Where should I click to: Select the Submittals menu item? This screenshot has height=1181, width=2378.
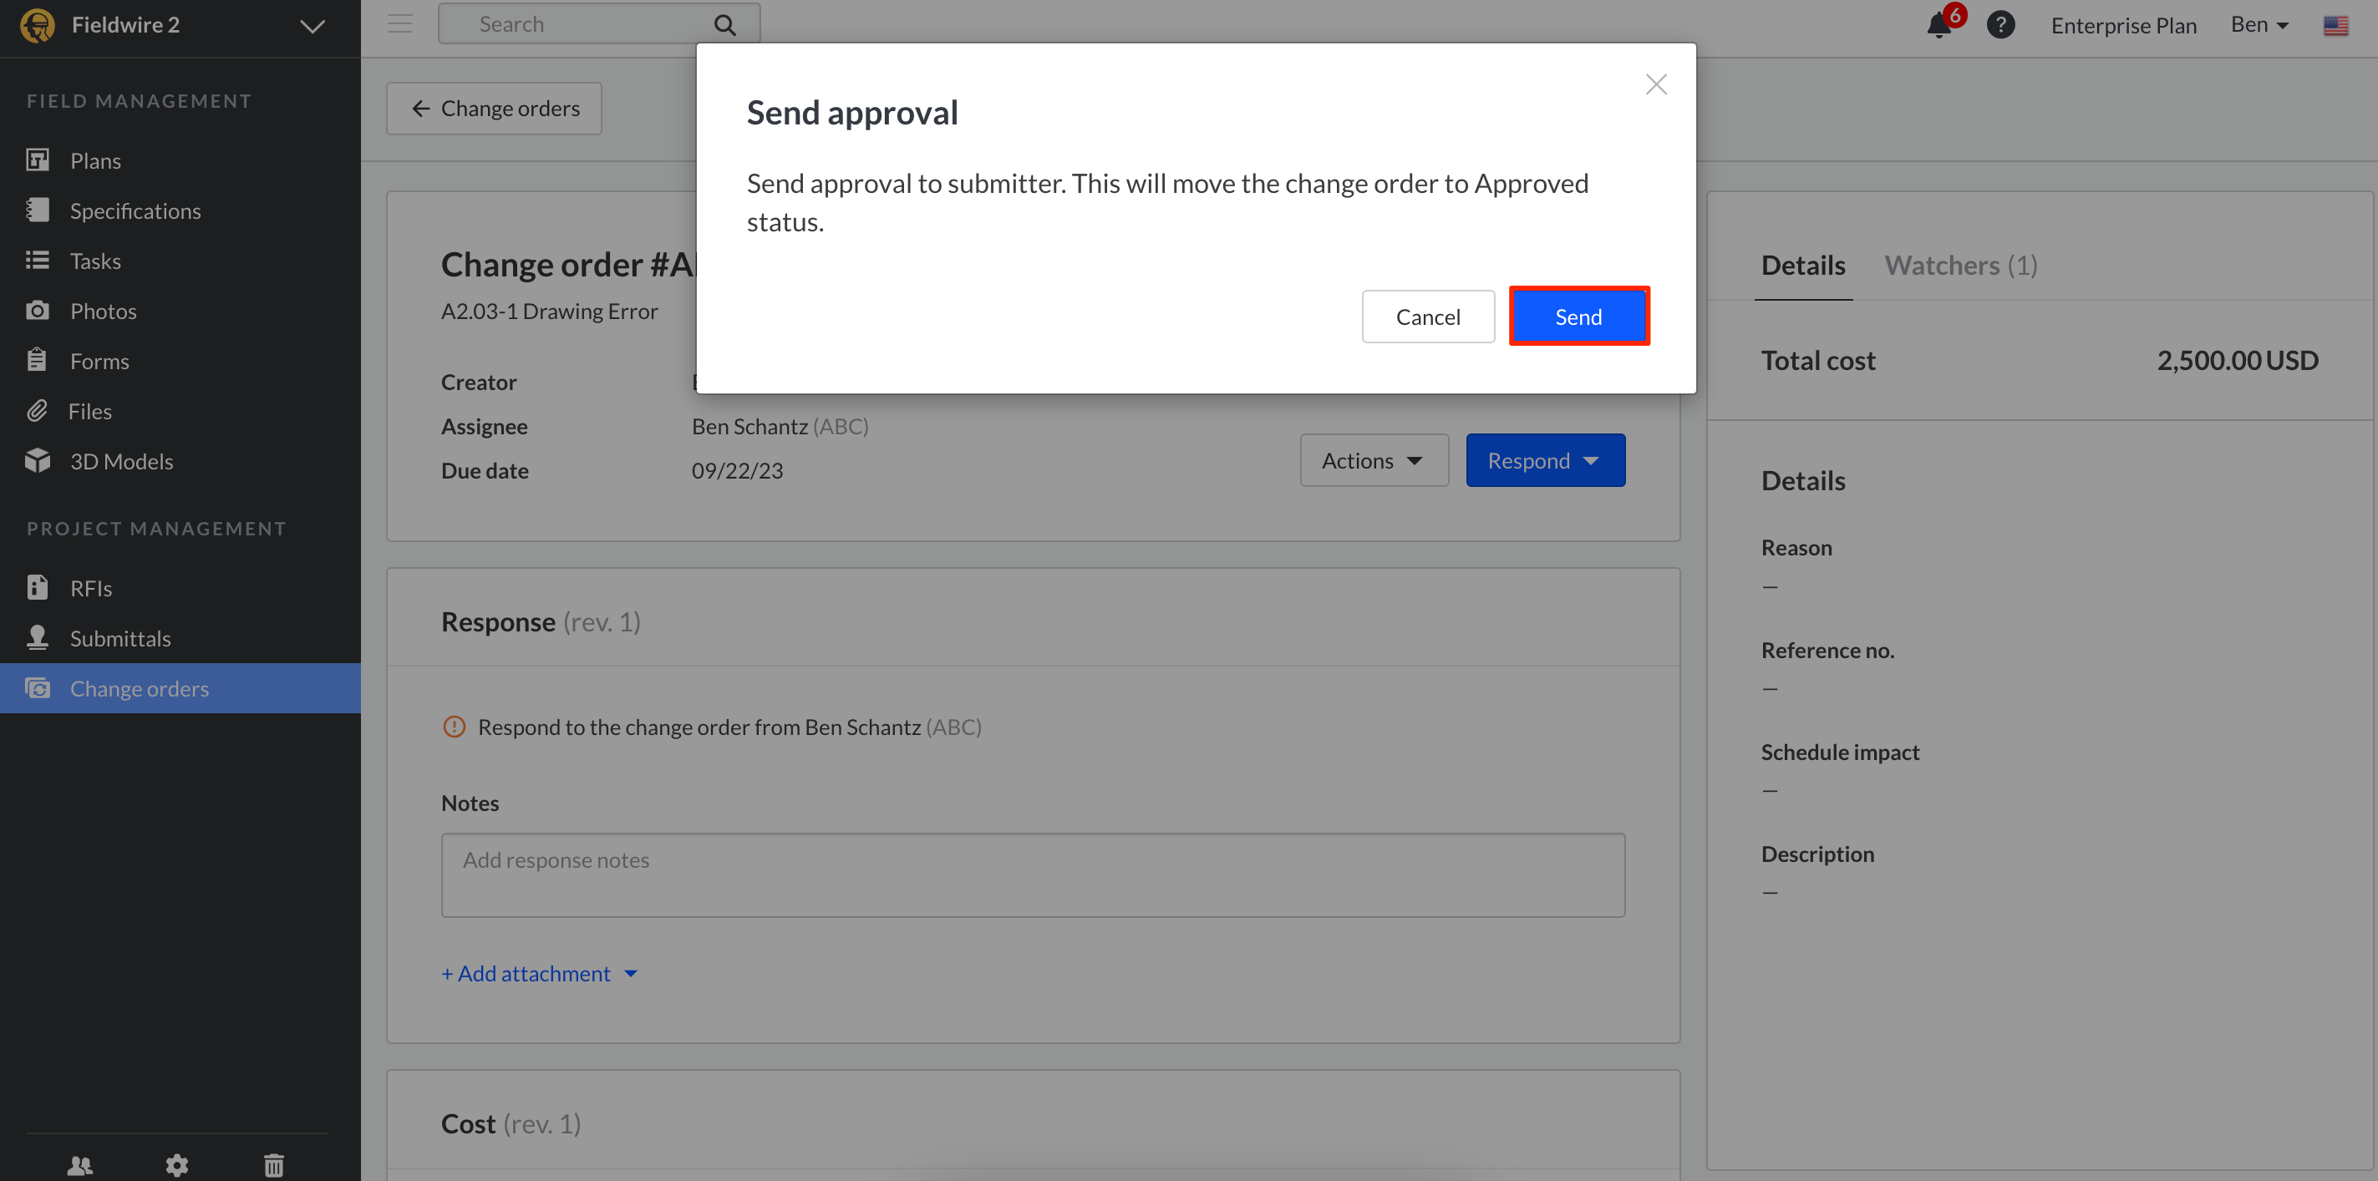pyautogui.click(x=120, y=638)
